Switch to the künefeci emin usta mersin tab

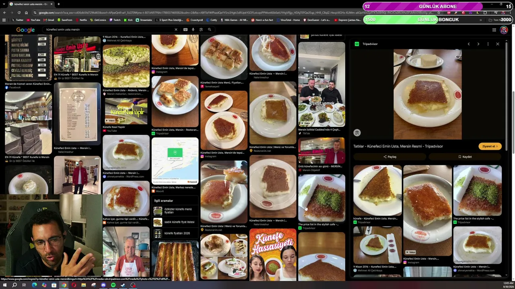pos(31,4)
